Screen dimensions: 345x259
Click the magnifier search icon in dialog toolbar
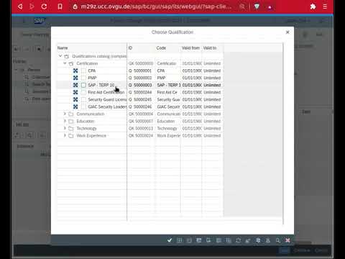point(277,240)
